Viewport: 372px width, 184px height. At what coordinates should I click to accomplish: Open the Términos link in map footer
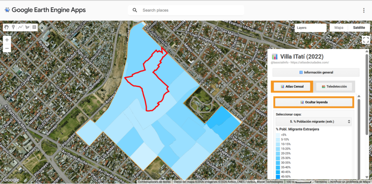click(320, 182)
